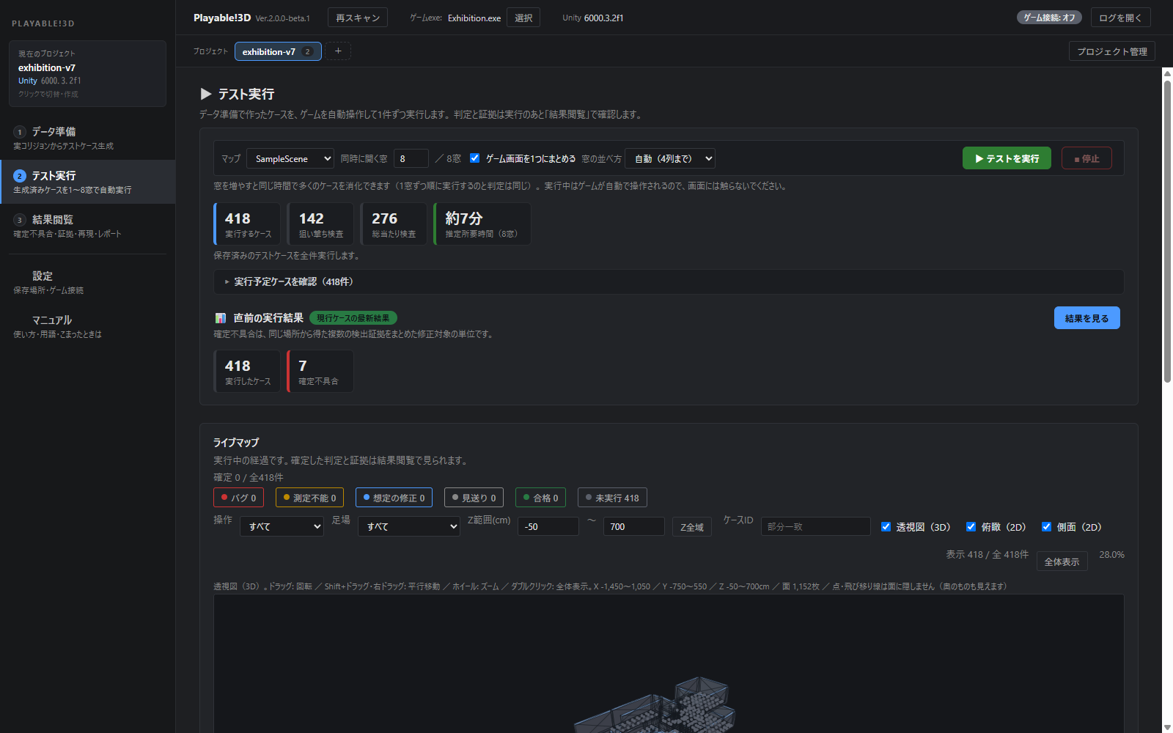1173x733 pixels.
Task: Click the 停止 button
Action: pyautogui.click(x=1086, y=158)
